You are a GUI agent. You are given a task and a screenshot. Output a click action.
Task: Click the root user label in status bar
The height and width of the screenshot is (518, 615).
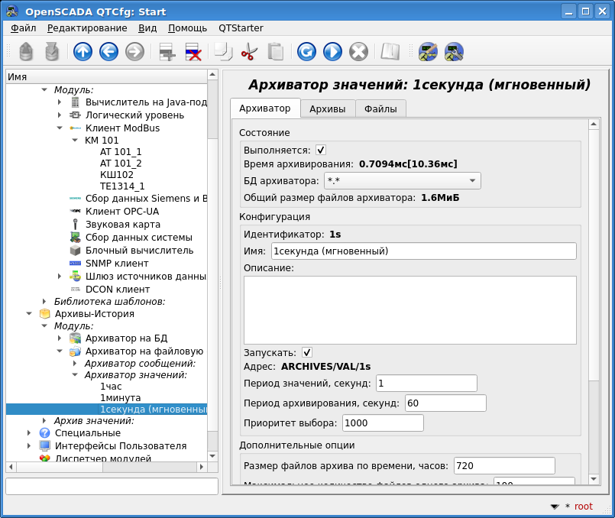pos(583,507)
